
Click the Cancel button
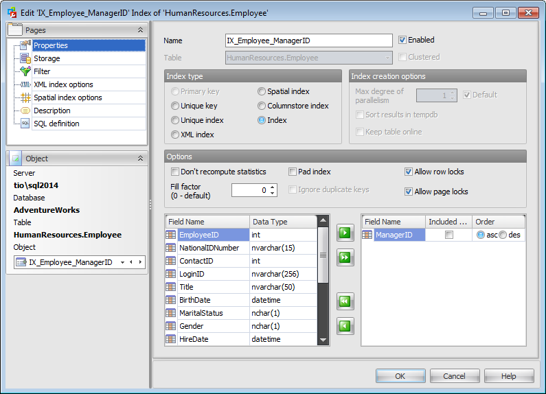click(454, 376)
